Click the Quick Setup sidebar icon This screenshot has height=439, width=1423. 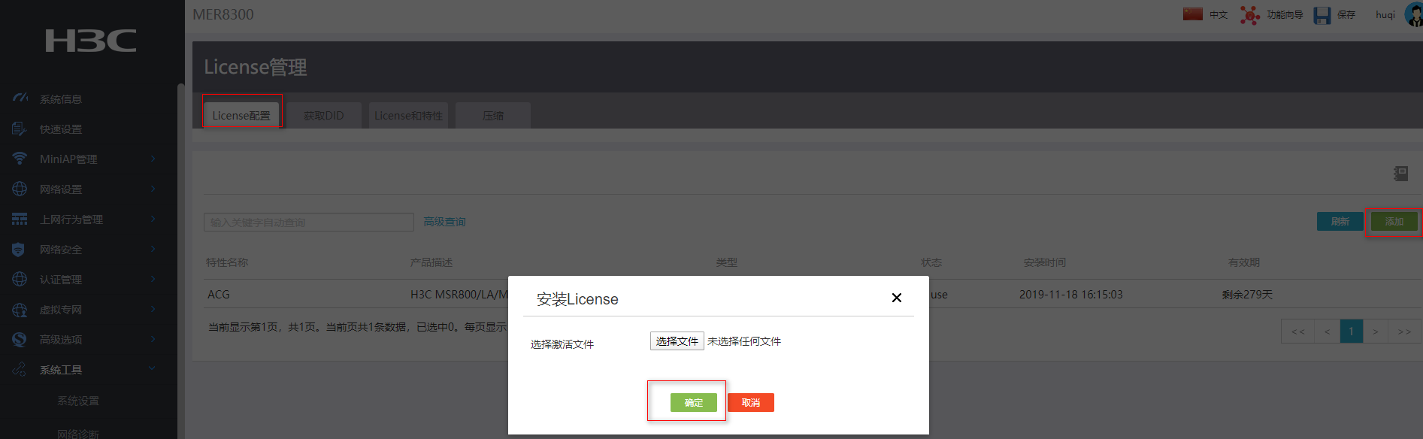(x=20, y=129)
